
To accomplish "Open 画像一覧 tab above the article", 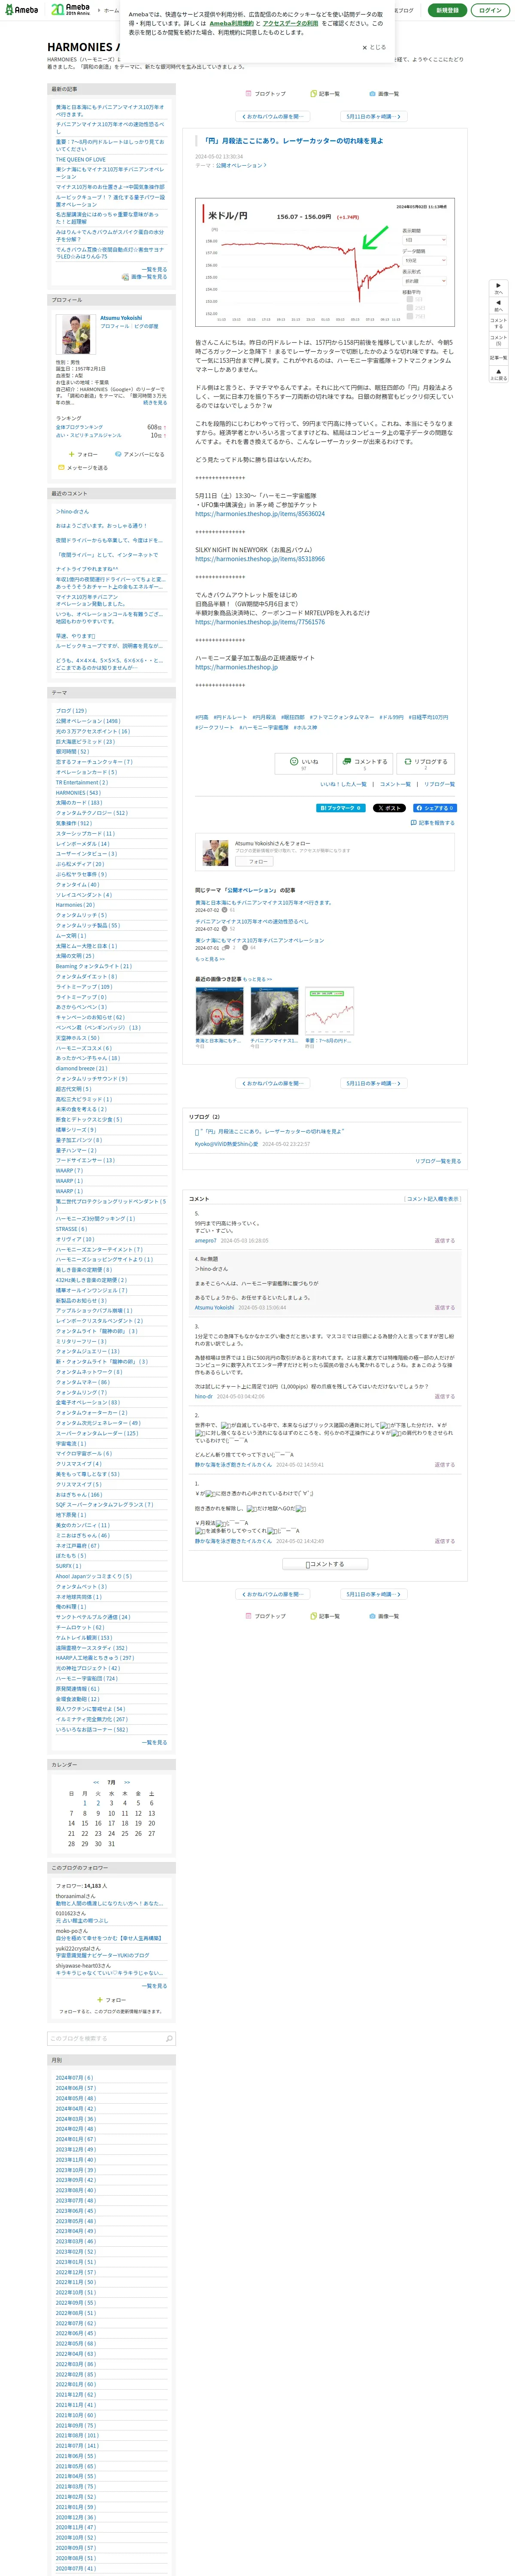I will point(384,93).
